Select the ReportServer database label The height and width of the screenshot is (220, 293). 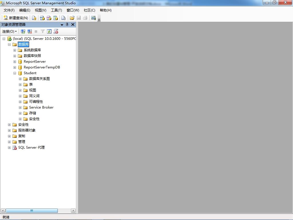(35, 62)
